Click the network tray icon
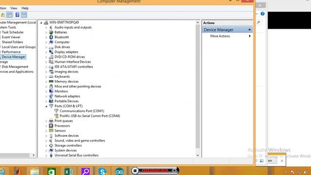This screenshot has height=175, width=311. tap(299, 172)
